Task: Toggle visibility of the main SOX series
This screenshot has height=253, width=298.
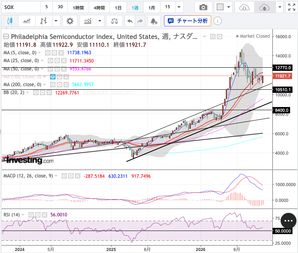Action: pos(213,37)
